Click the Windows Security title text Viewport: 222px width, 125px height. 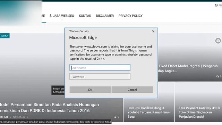[x=79, y=31]
